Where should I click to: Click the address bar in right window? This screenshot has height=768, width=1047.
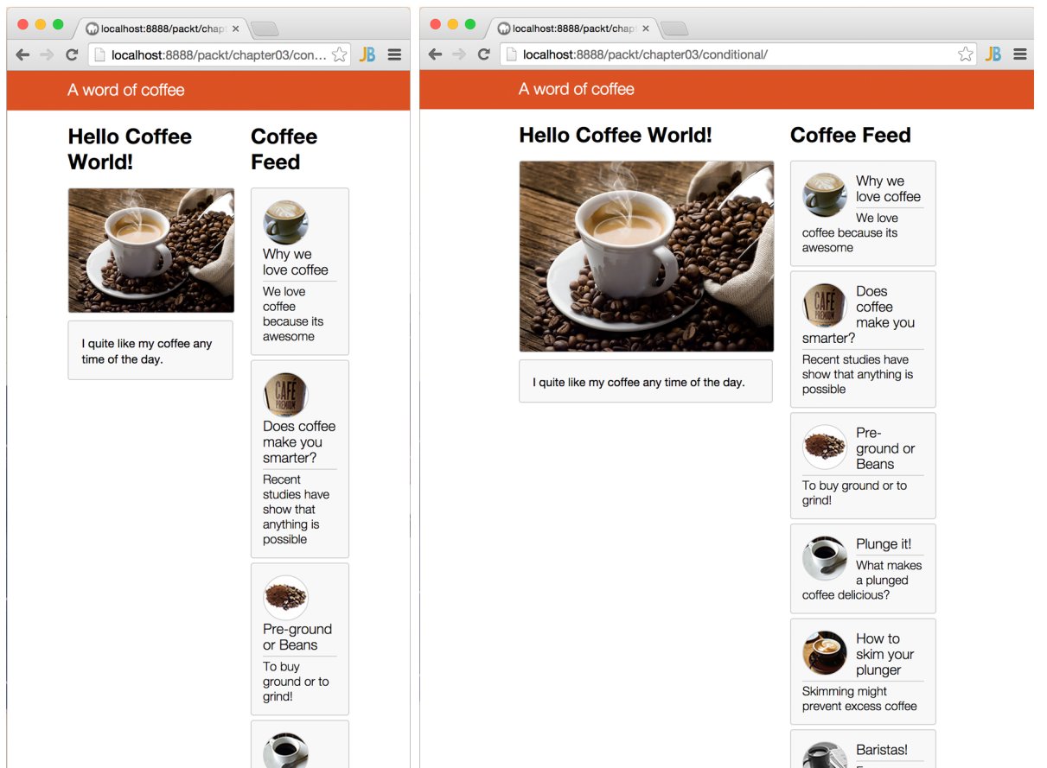click(739, 54)
